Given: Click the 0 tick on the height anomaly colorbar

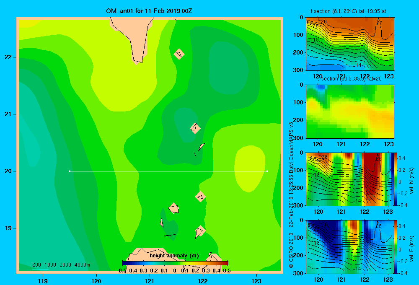Looking at the screenshot, I should 174,271.
